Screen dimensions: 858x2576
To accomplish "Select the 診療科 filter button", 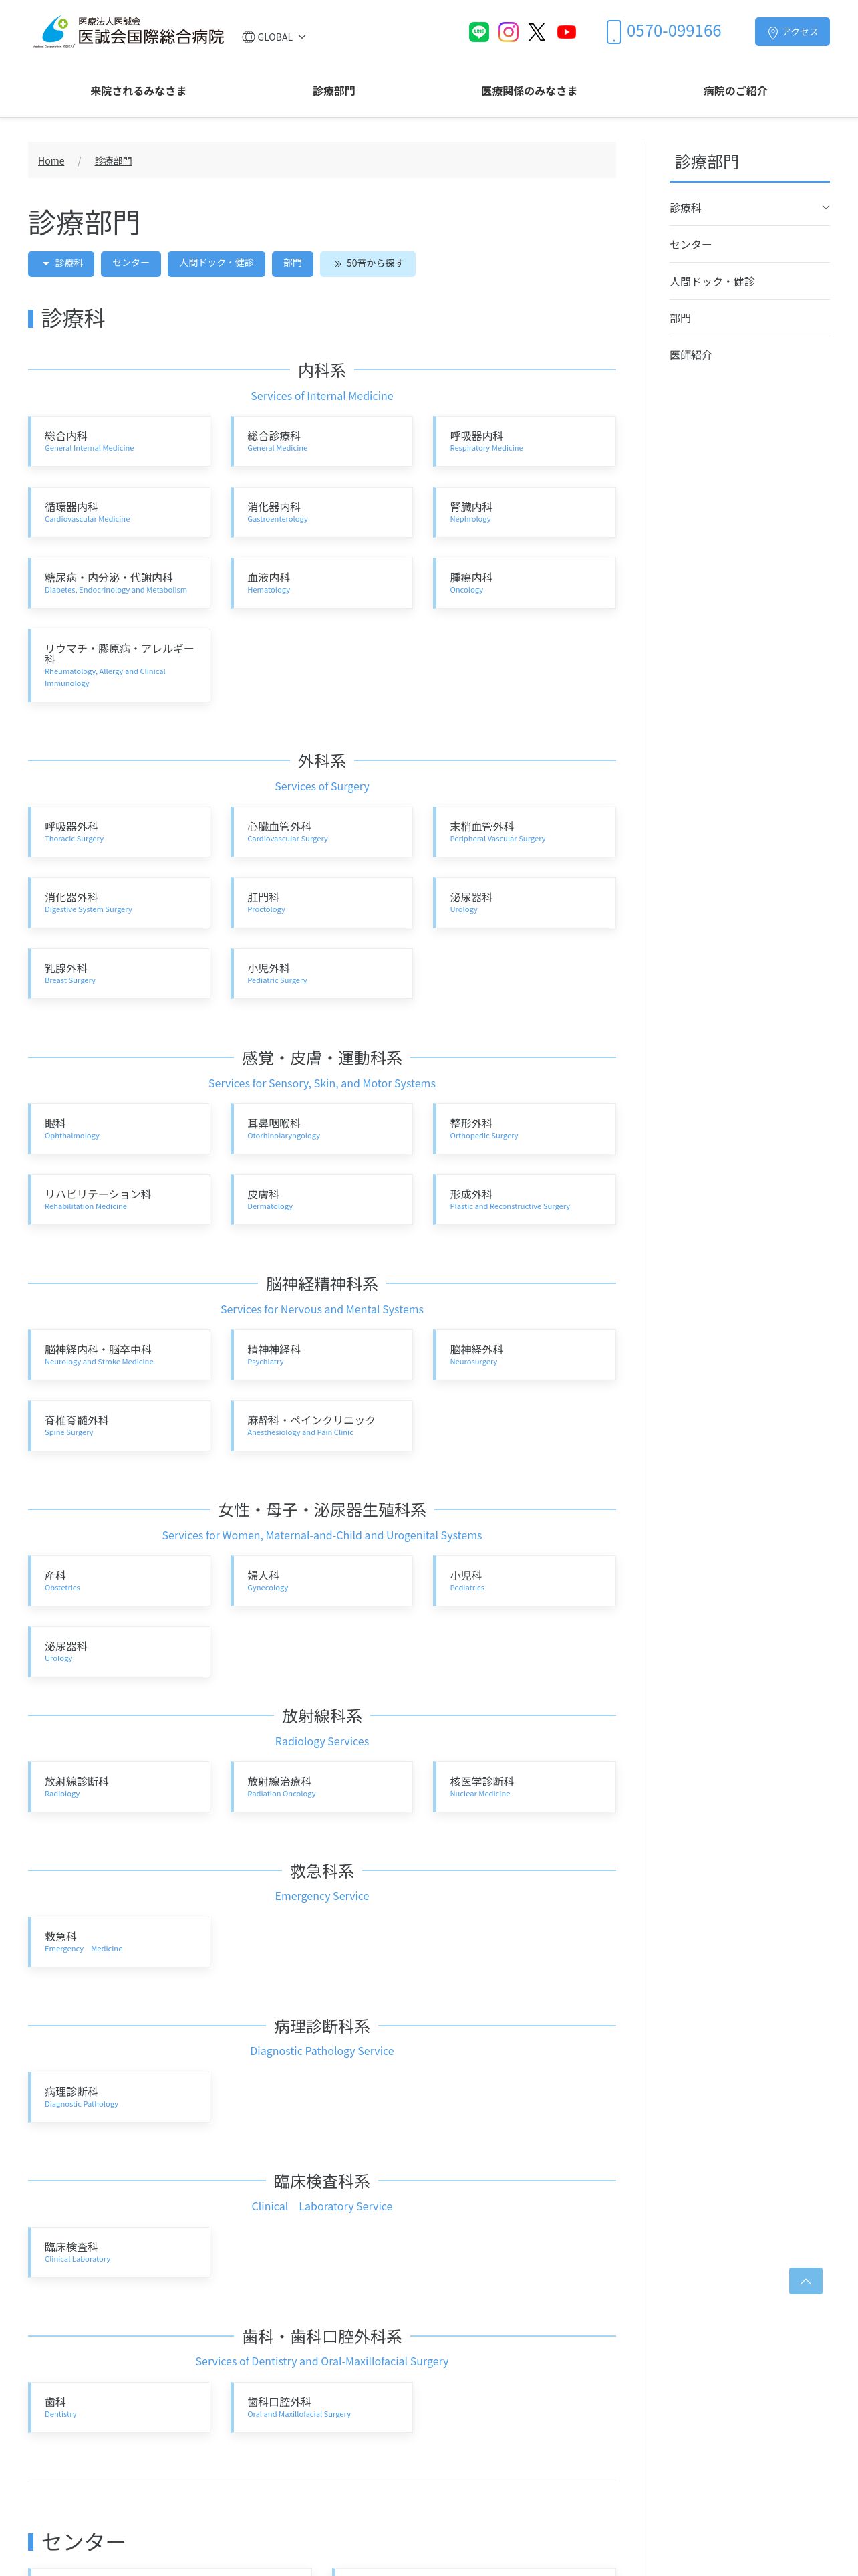I will coord(62,264).
